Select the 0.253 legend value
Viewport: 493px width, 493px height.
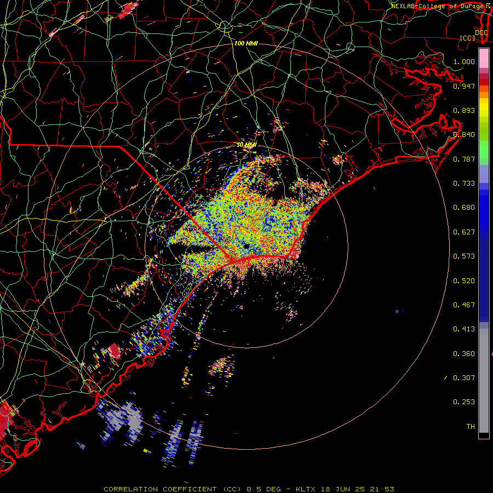point(464,402)
